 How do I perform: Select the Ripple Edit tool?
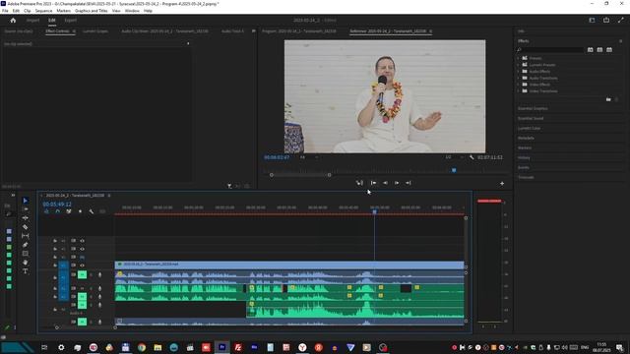pos(25,218)
